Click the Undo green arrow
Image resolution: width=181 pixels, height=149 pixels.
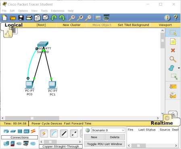pos(54,18)
